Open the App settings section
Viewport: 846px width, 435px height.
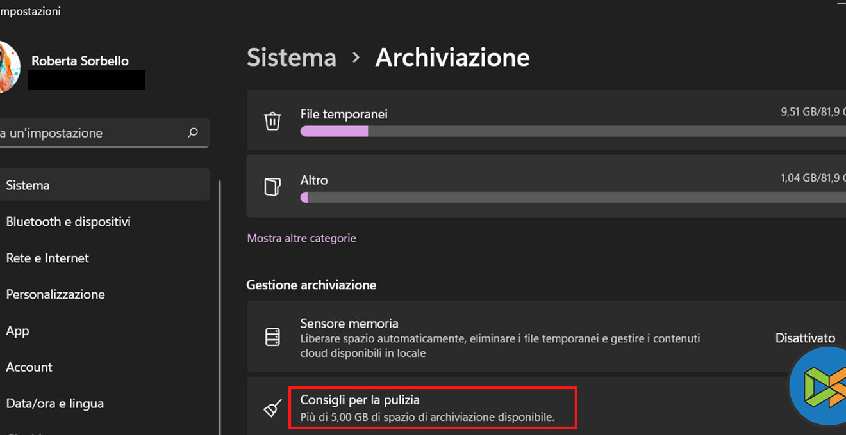(17, 331)
